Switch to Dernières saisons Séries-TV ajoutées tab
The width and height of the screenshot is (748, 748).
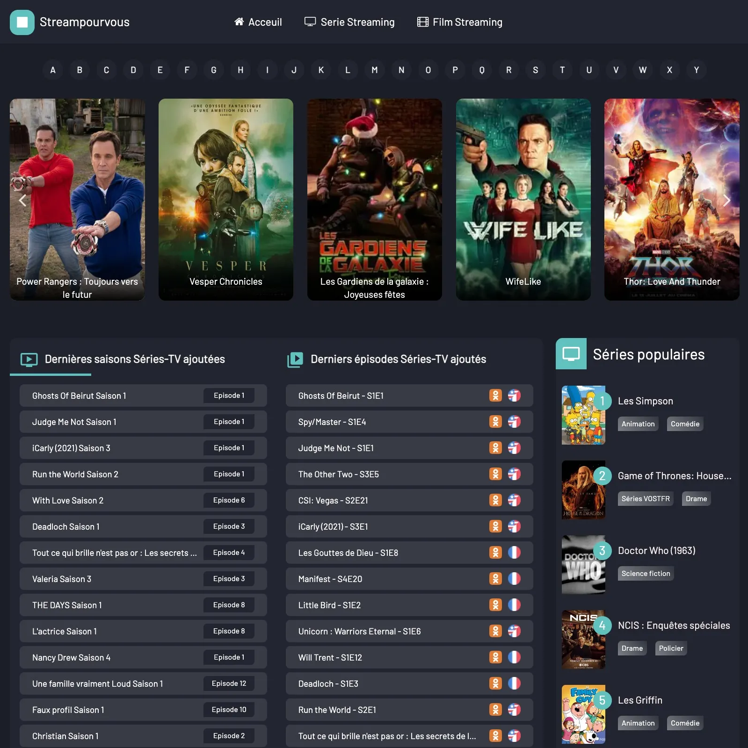[x=123, y=359]
